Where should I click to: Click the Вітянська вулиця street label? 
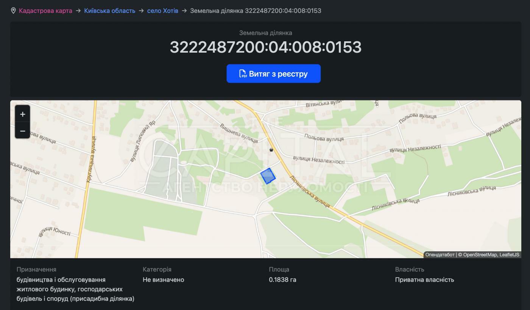point(324,103)
